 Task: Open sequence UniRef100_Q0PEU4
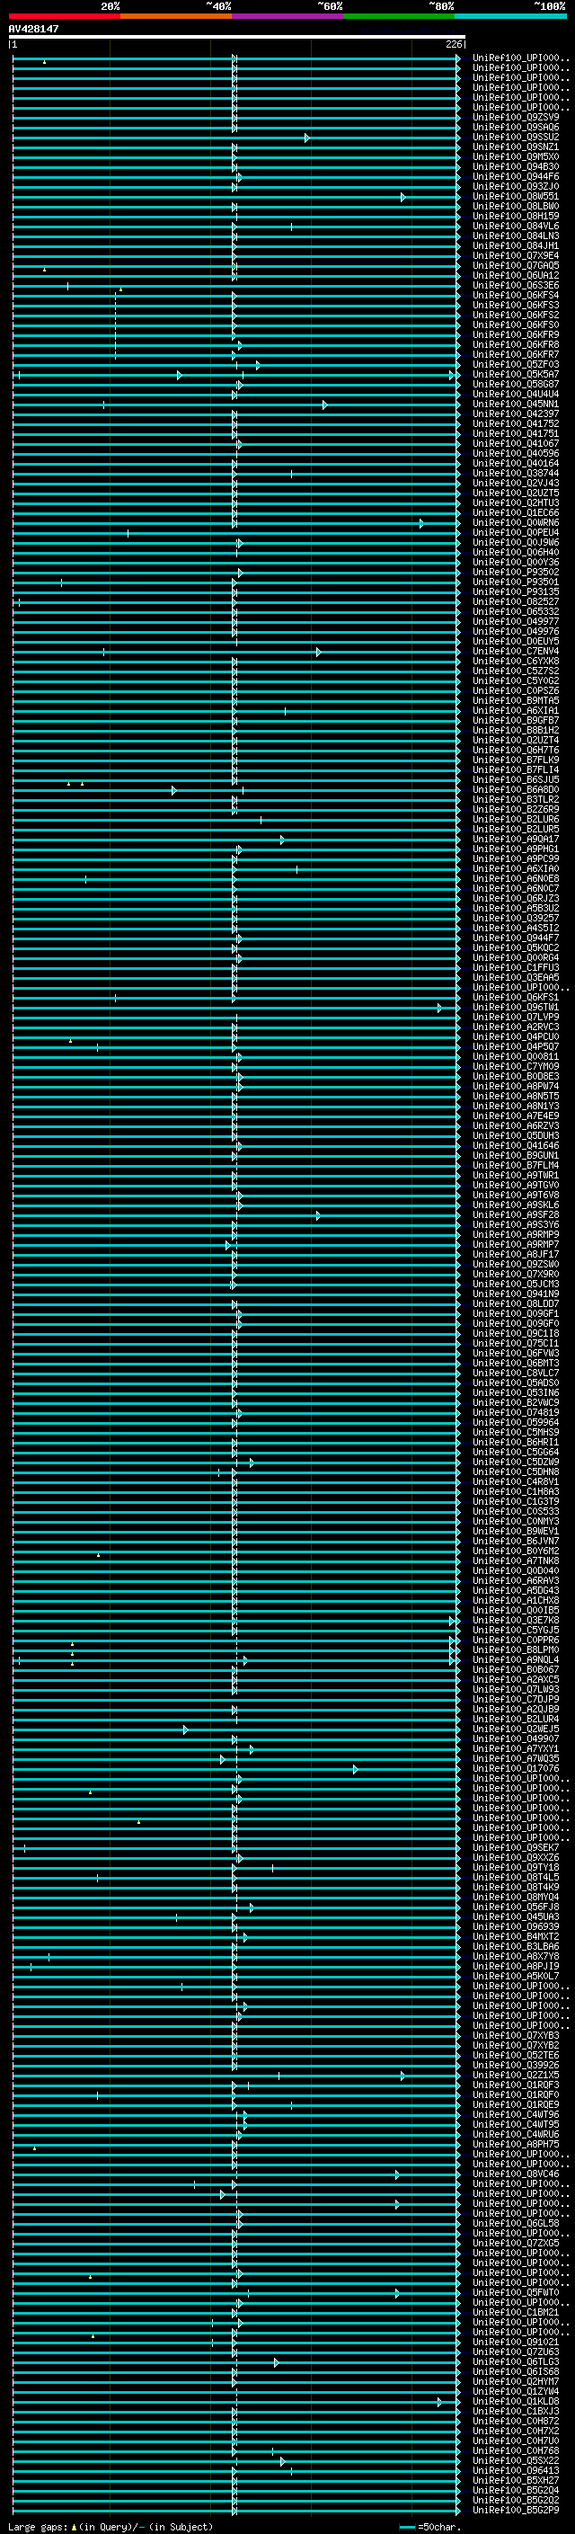516,532
